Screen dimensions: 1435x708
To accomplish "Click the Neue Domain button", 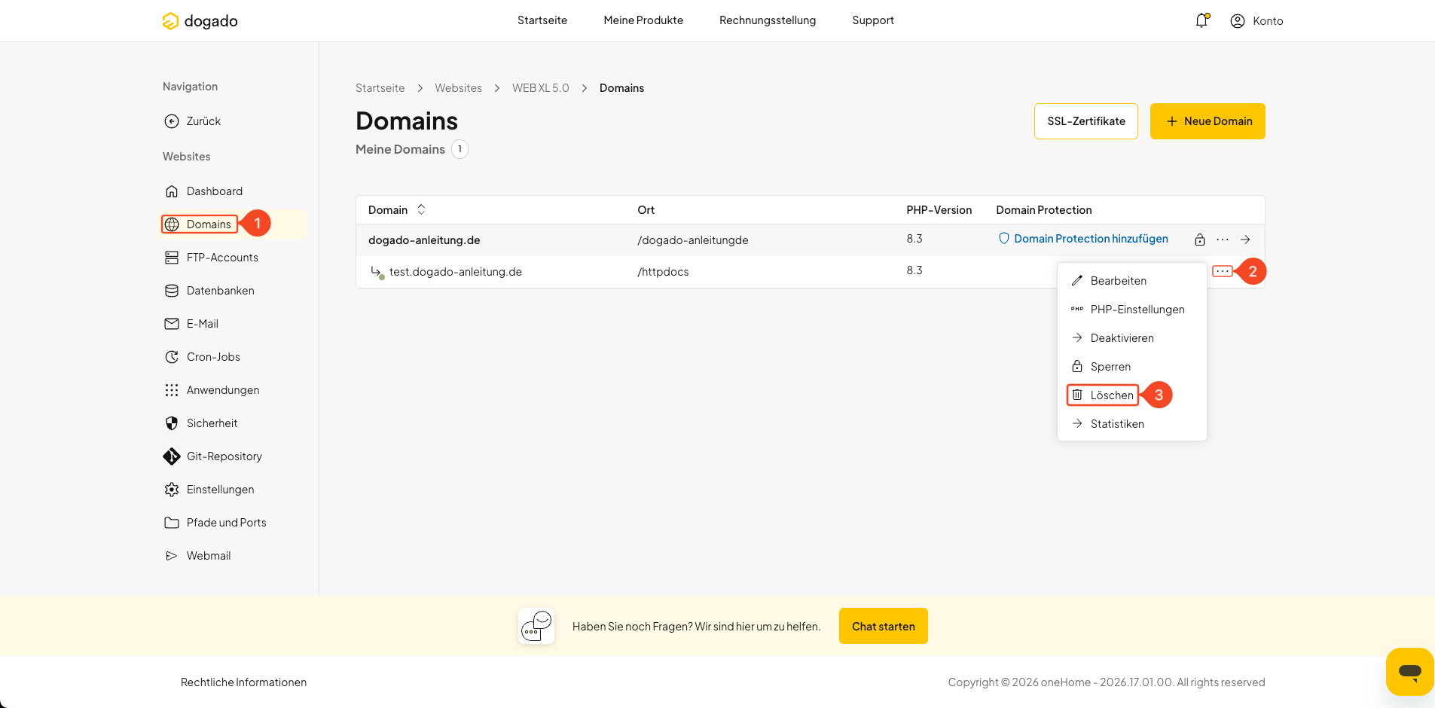I will [1208, 121].
